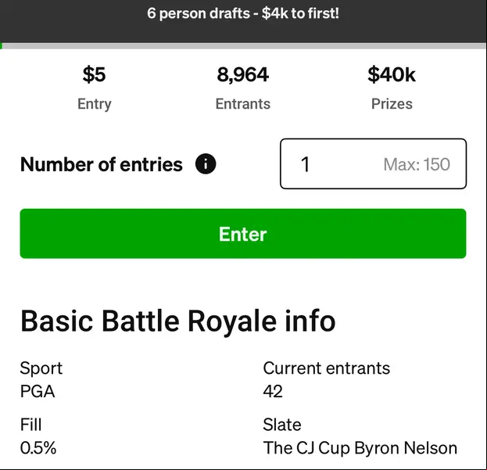Open the number of entries info icon
Image resolution: width=487 pixels, height=470 pixels.
point(206,164)
